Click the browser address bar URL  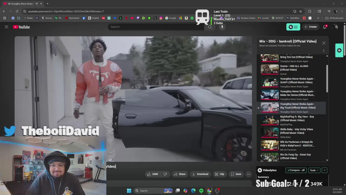click(66, 11)
